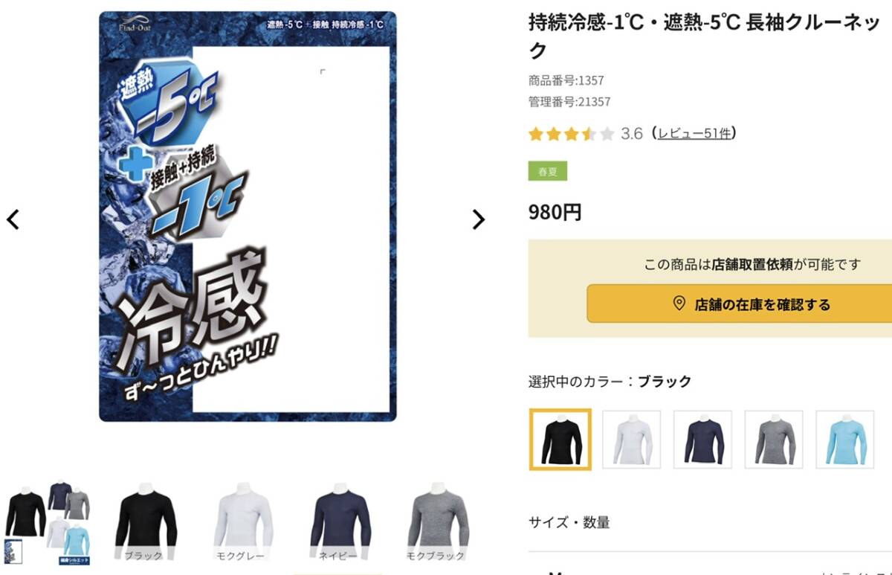The height and width of the screenshot is (575, 892).
Task: Check store stock with the yellow button
Action: (x=740, y=303)
